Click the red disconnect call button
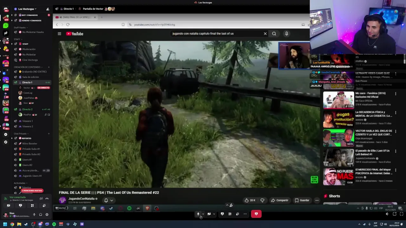 (x=256, y=214)
